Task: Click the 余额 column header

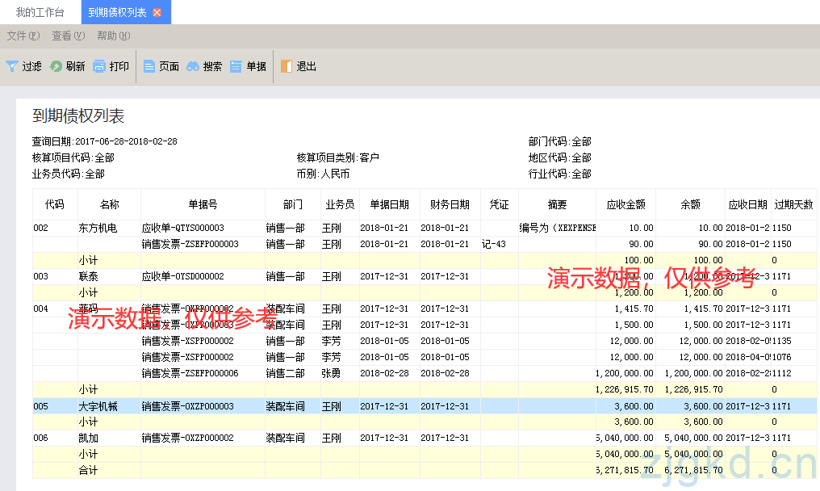Action: coord(690,204)
